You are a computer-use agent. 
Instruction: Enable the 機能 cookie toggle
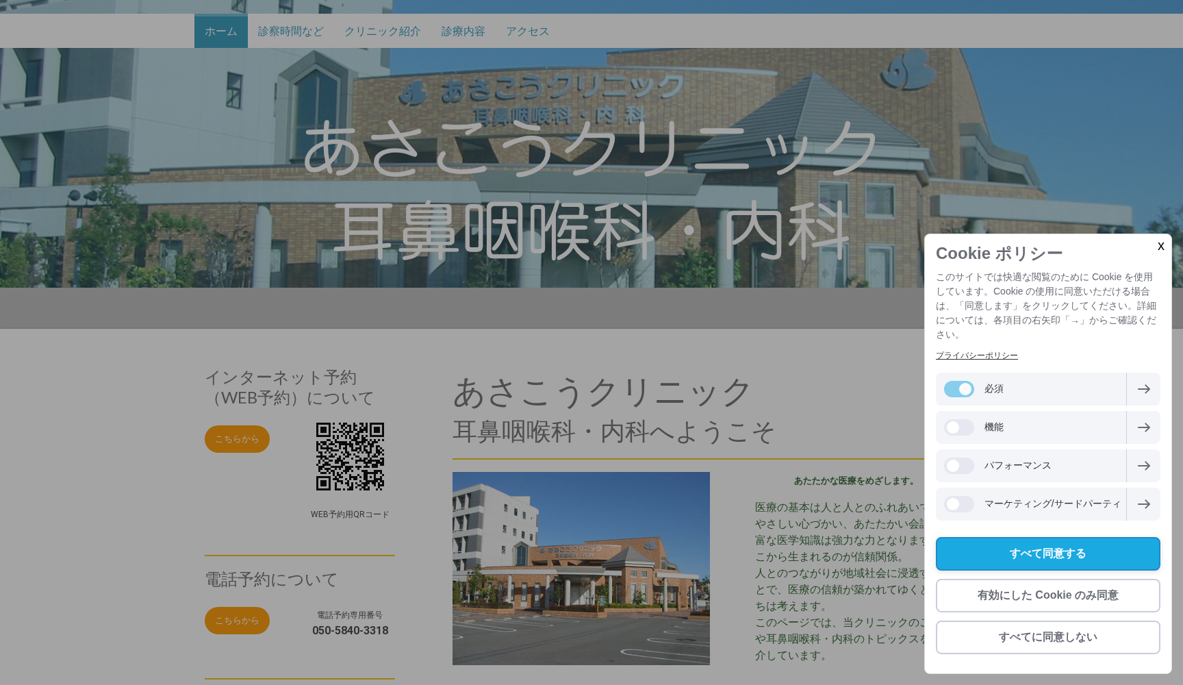click(x=958, y=427)
